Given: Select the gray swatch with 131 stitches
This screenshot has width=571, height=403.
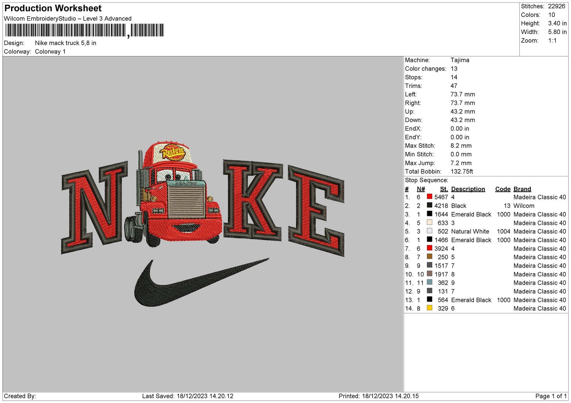Looking at the screenshot, I should (x=429, y=291).
